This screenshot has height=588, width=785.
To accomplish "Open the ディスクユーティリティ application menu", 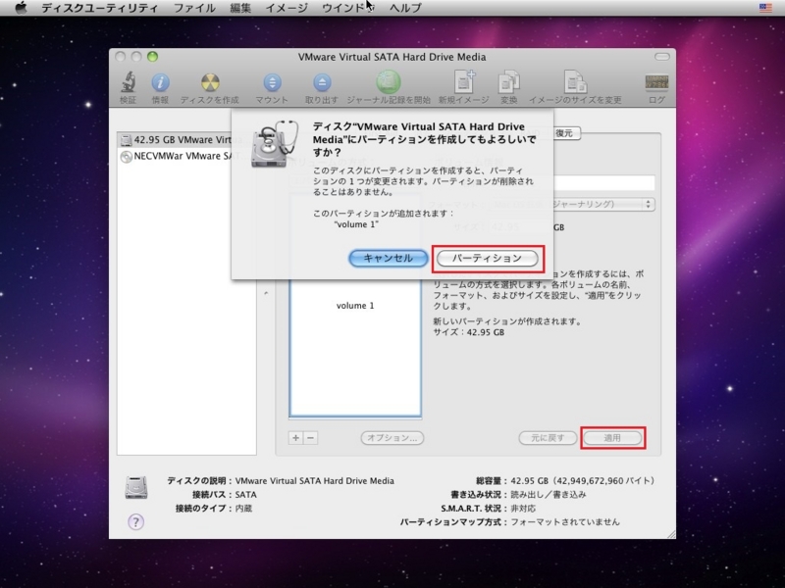I will (100, 8).
